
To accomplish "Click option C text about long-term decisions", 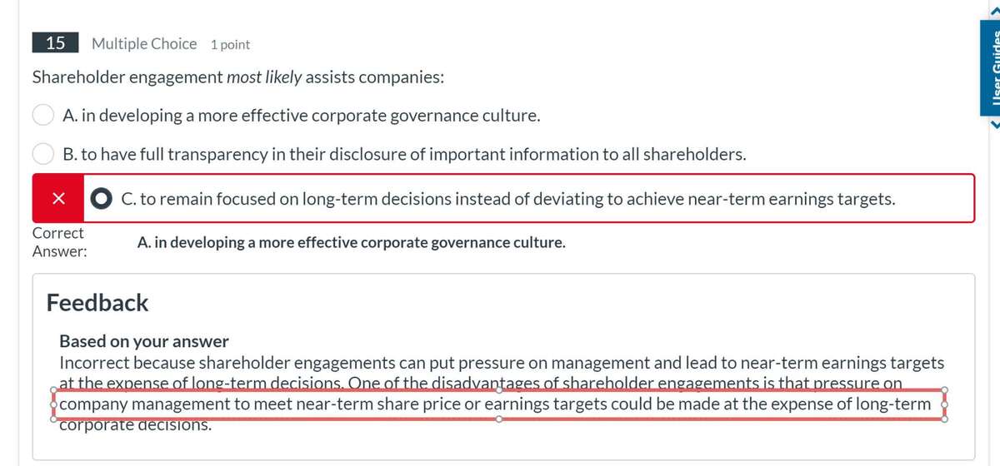I will (x=508, y=199).
